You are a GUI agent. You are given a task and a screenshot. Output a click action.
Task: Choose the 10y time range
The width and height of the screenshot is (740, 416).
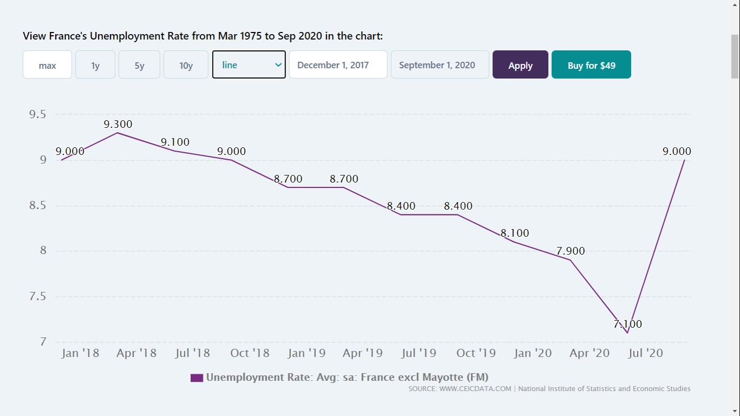pos(186,65)
